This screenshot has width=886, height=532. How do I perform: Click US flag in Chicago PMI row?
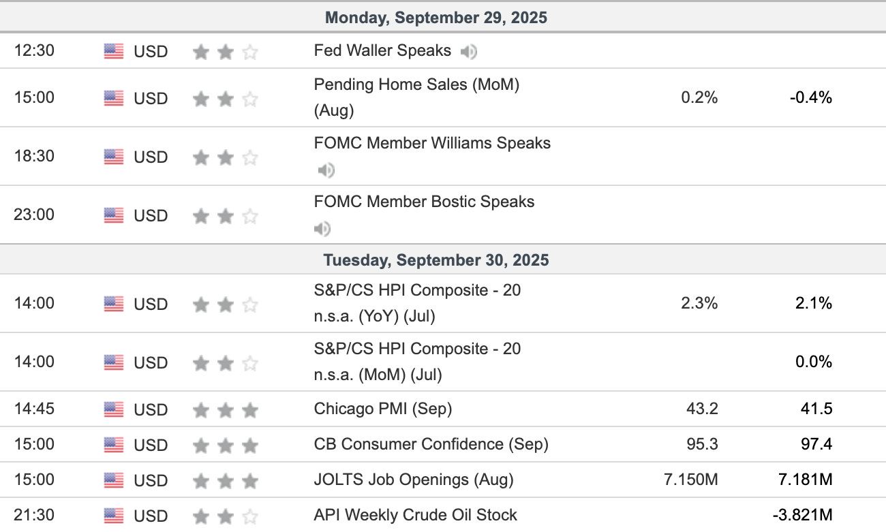click(x=114, y=409)
